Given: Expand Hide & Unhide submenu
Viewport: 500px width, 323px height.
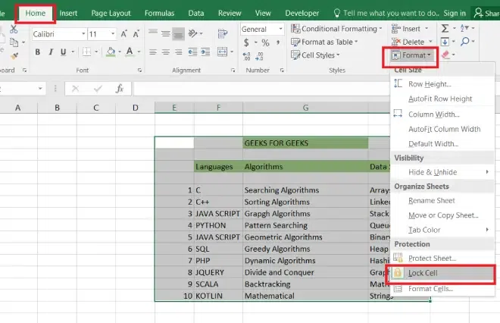Looking at the screenshot, I should tap(442, 172).
